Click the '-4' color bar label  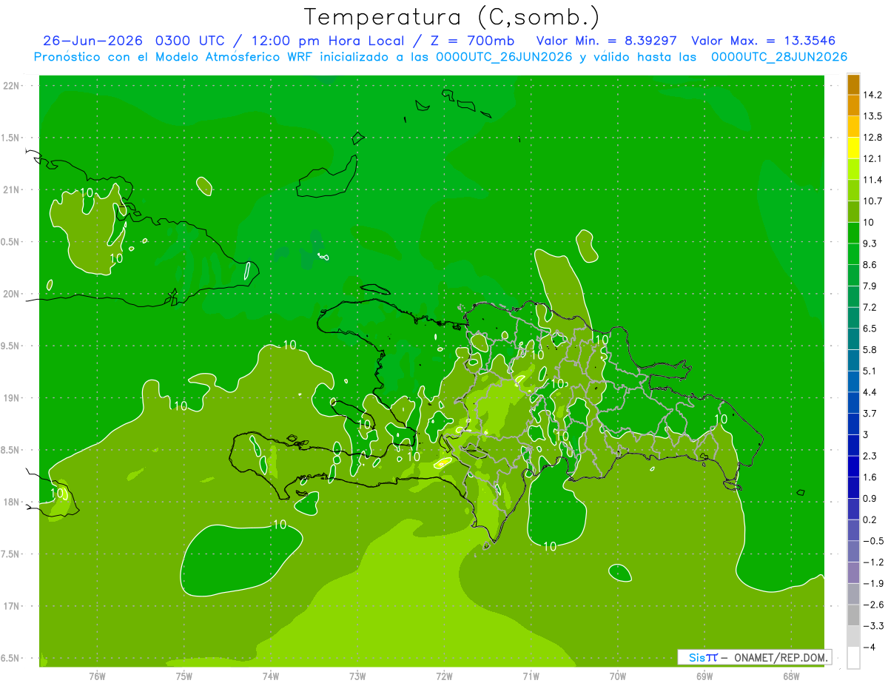point(869,647)
